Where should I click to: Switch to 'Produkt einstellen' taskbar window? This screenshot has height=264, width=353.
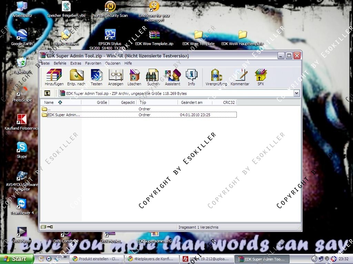coord(97,259)
